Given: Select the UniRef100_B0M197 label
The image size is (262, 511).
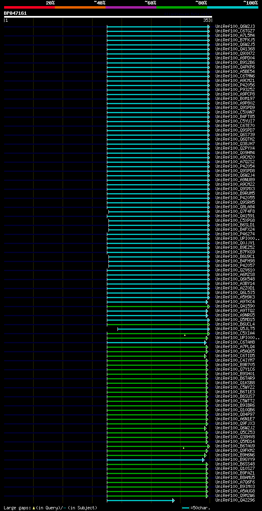Looking at the screenshot, I should click(x=235, y=98).
